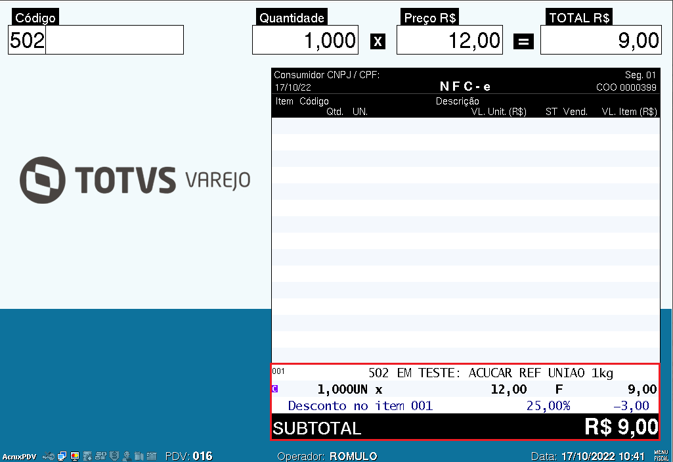This screenshot has width=673, height=462.
Task: Click the networked computers icon in status bar
Action: tap(62, 456)
